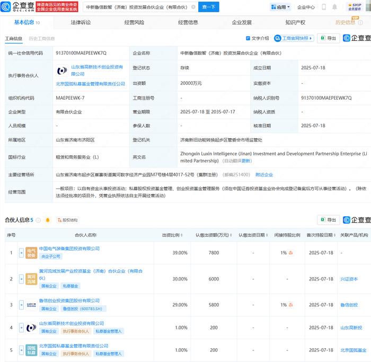The image size is (371, 362).
Task: Switch to the 基本信息 tab
Action: (x=26, y=22)
